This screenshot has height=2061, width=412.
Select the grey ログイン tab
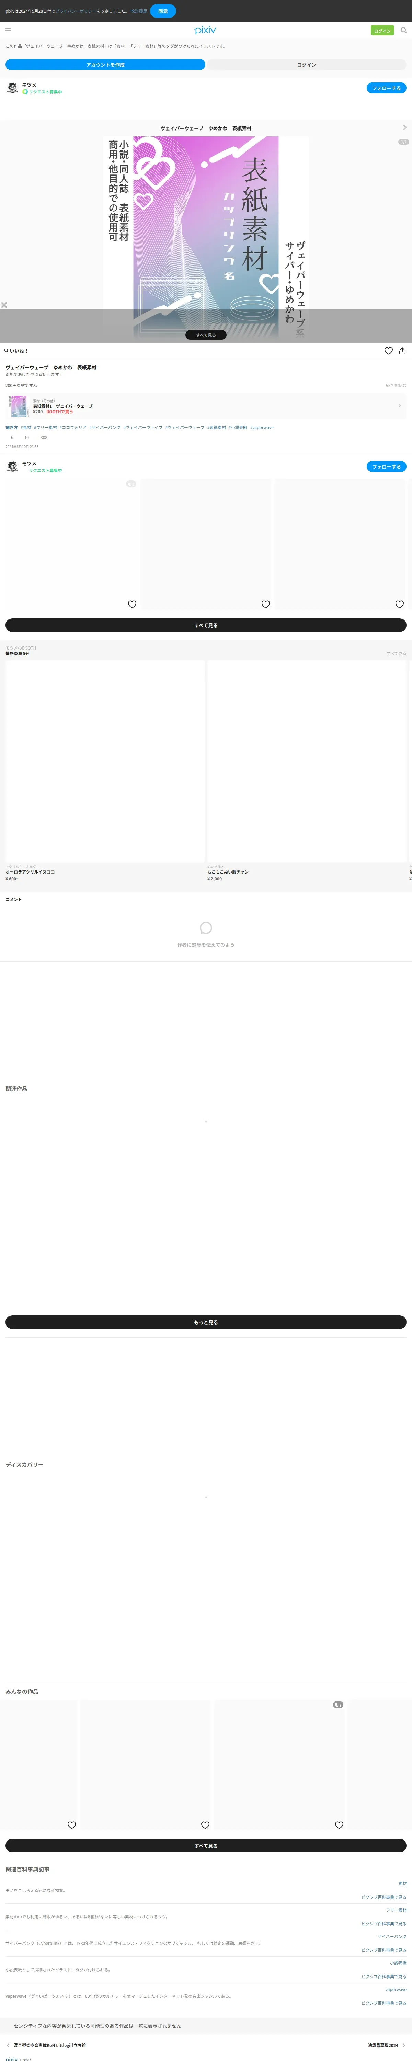click(306, 65)
